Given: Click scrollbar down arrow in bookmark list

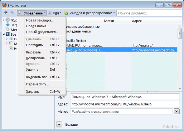Looking at the screenshot, I should click(x=180, y=89).
